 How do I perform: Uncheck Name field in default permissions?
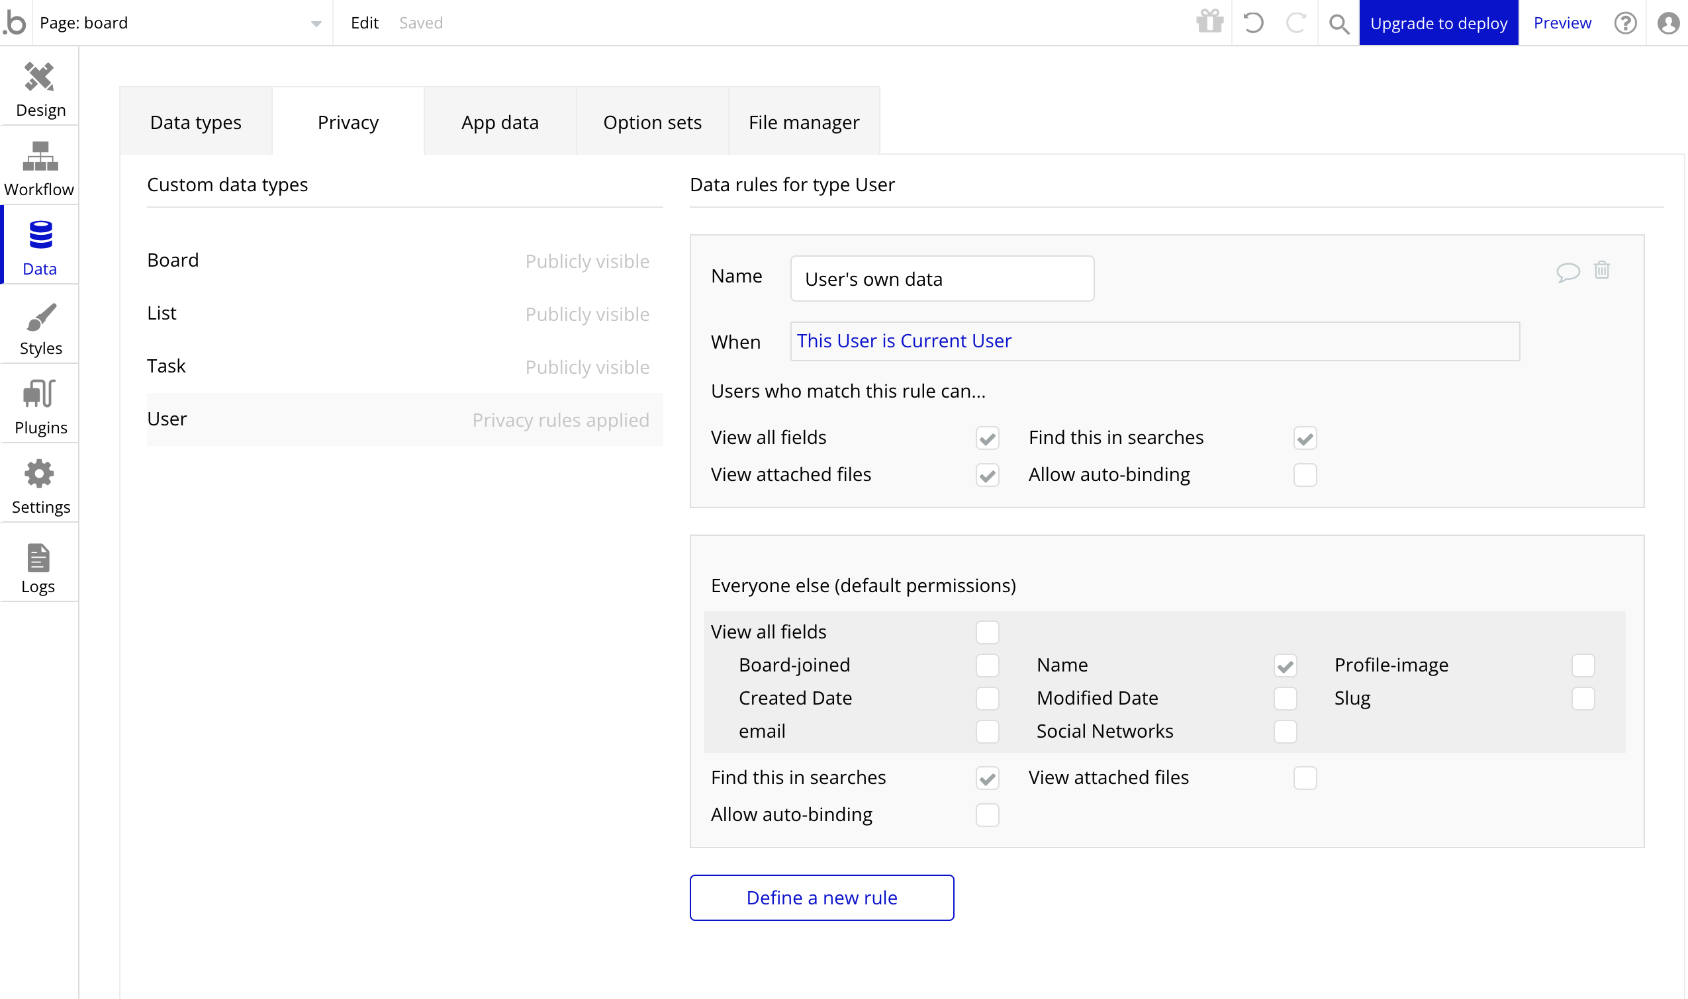(1284, 666)
